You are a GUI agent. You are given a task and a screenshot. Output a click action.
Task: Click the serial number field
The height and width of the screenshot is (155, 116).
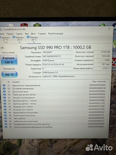pos(57,56)
